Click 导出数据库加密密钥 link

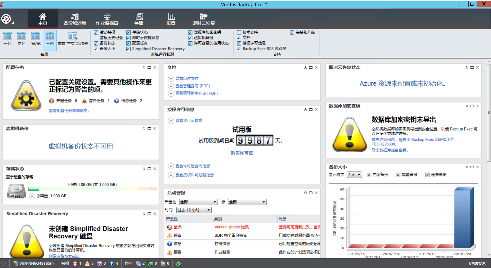pos(390,150)
